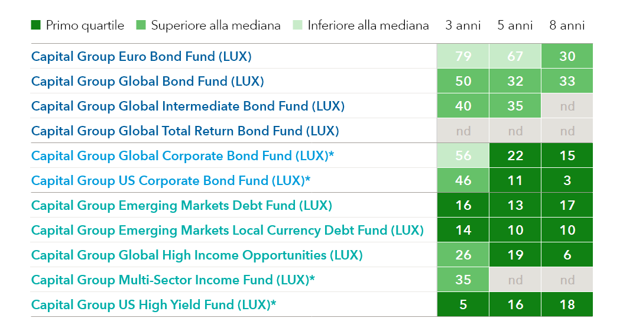
Task: Click the 8 anni column header
Action: [567, 25]
